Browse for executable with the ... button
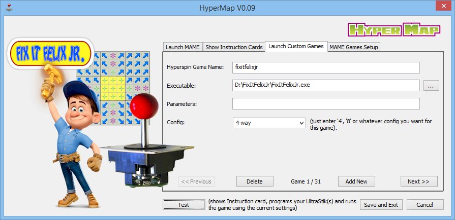 (431, 86)
